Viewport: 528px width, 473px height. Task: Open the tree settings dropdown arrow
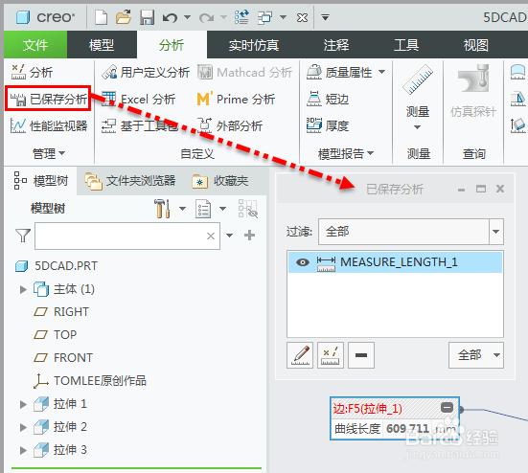pyautogui.click(x=182, y=209)
